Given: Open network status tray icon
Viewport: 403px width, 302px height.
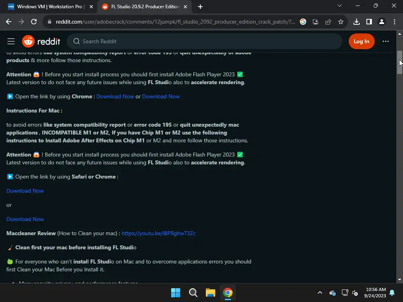Looking at the screenshot, I should pyautogui.click(x=345, y=293).
